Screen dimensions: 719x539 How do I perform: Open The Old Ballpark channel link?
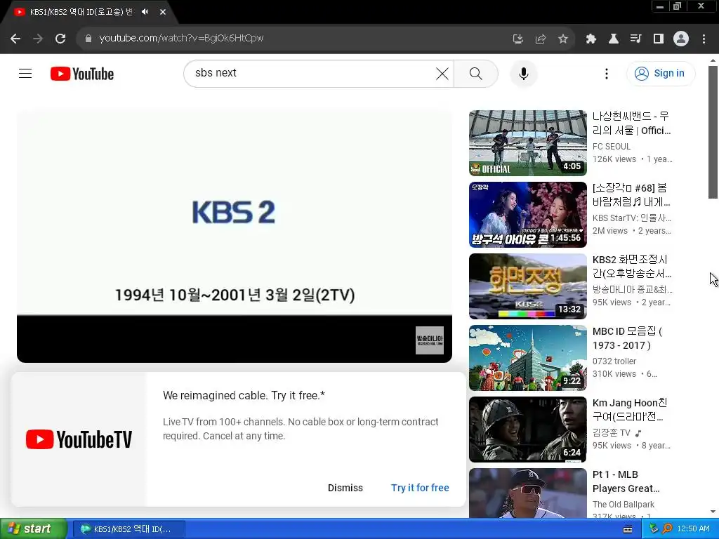(x=624, y=504)
